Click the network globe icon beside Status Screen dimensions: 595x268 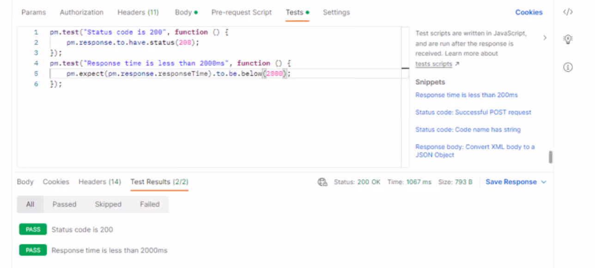pyautogui.click(x=322, y=182)
